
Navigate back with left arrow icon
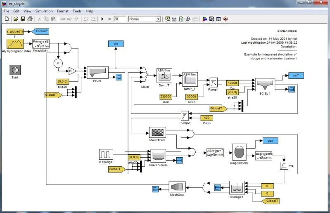tap(62, 19)
